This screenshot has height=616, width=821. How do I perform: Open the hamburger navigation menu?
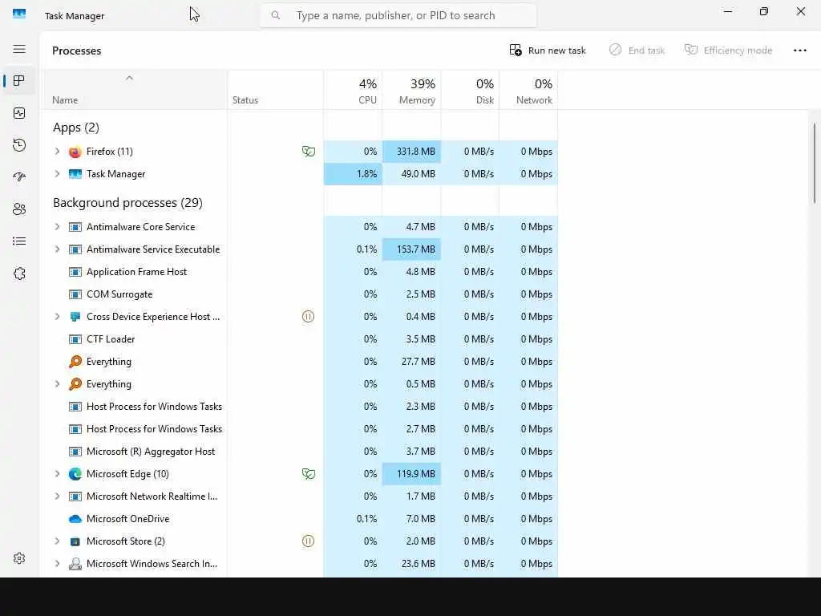click(19, 49)
